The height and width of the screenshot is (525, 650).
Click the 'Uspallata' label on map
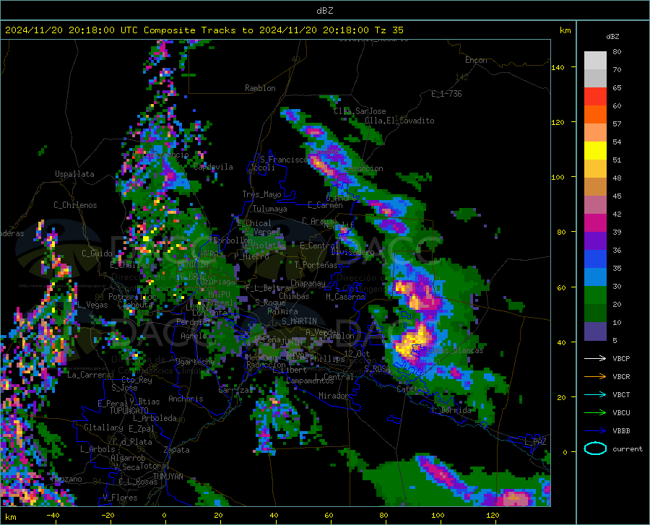click(74, 174)
